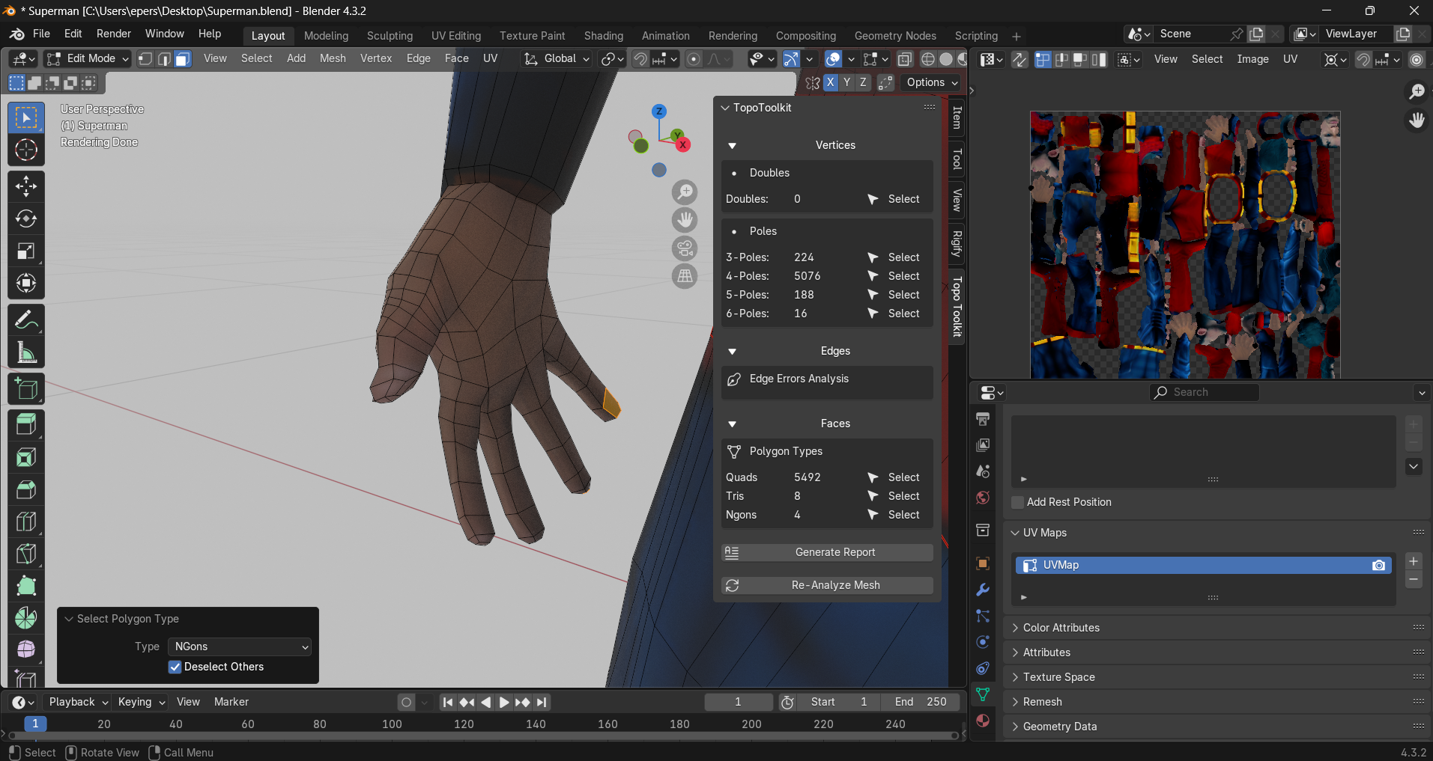Choose the Annotate tool
This screenshot has width=1433, height=761.
pyautogui.click(x=26, y=320)
